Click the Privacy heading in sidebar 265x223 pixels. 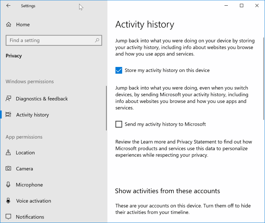tap(14, 56)
